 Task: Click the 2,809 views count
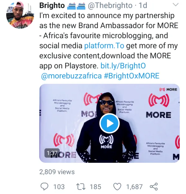[x=57, y=172]
